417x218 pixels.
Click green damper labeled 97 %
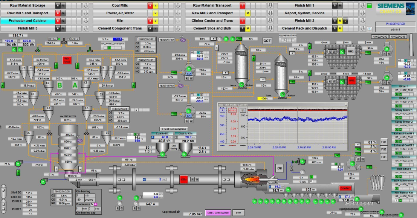tap(174, 72)
